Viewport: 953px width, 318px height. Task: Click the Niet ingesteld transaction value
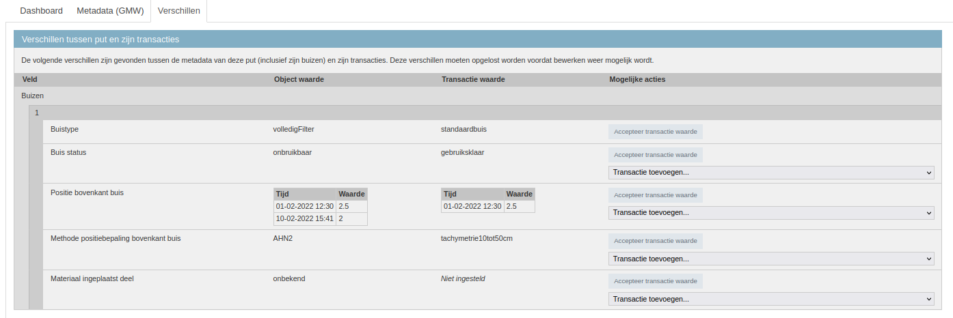click(467, 279)
